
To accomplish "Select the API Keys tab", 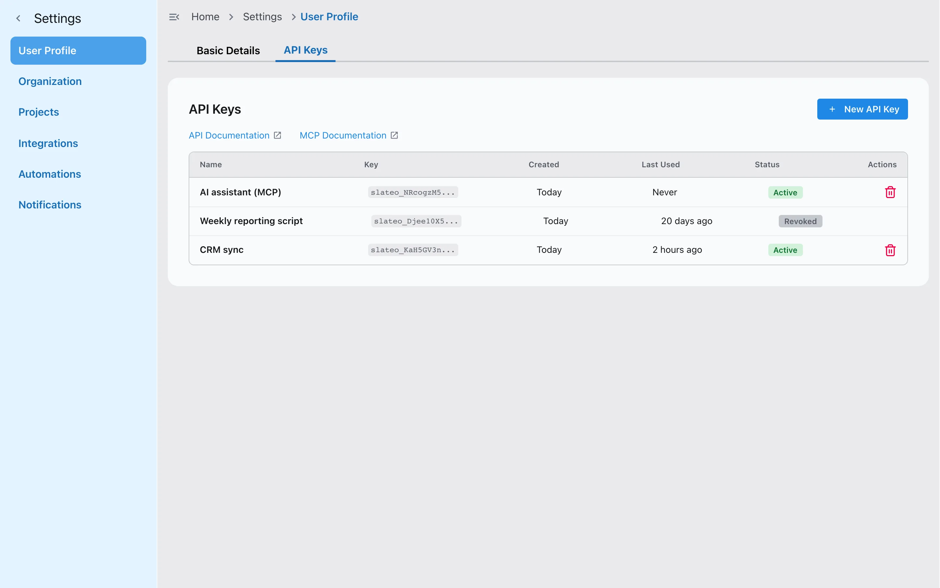I will pos(305,50).
